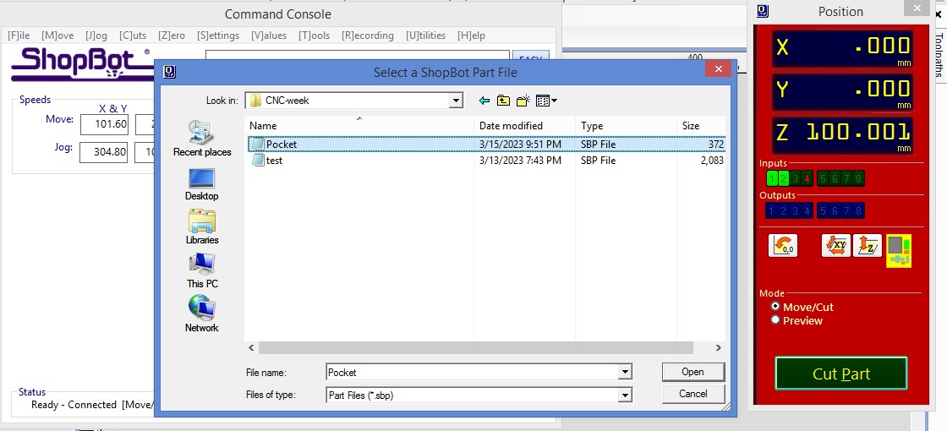Toggle Output 2 switch

pos(783,210)
